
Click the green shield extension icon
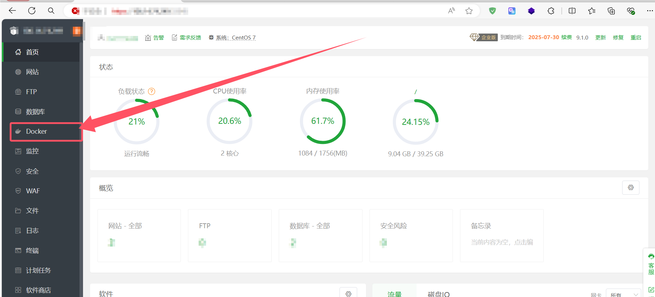(492, 11)
